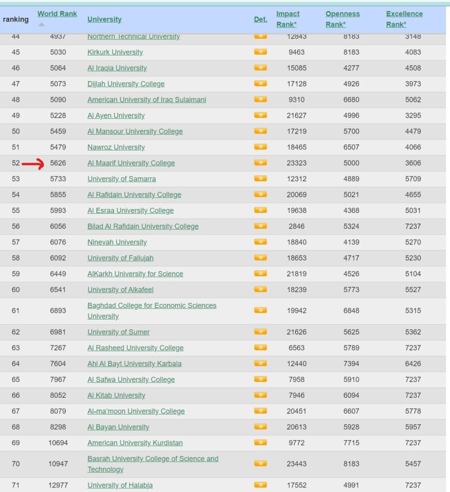Open Al Rasheed University College link
The height and width of the screenshot is (492, 450).
coord(135,348)
